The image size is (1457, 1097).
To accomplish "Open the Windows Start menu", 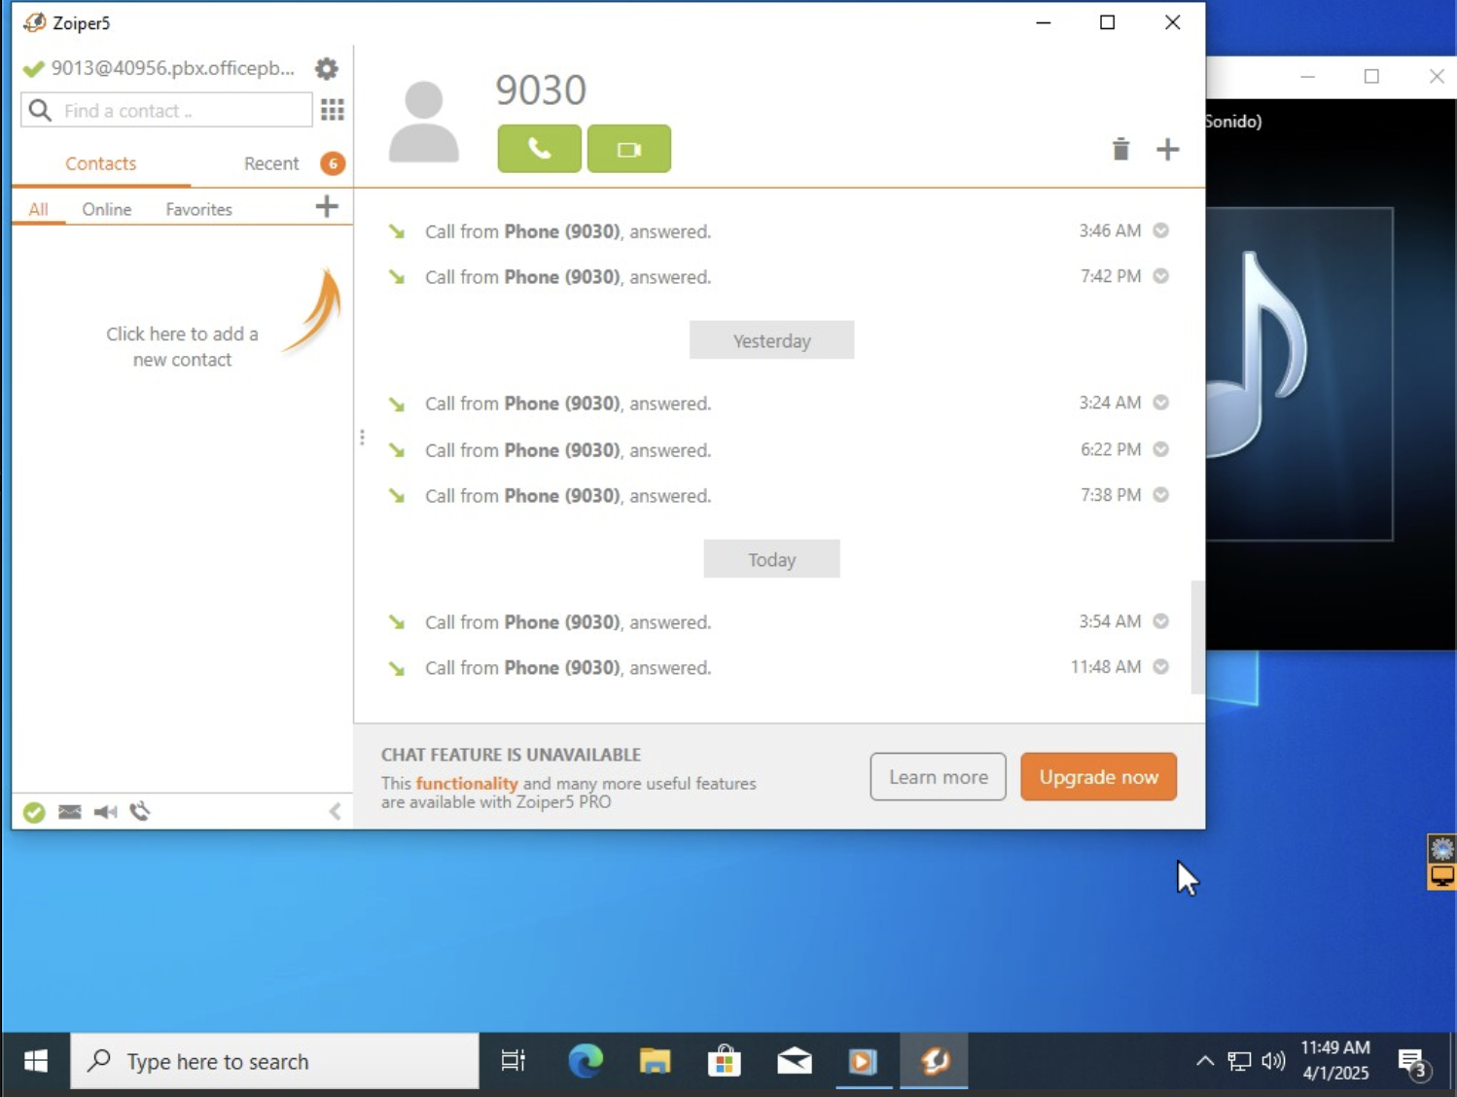I will (36, 1061).
